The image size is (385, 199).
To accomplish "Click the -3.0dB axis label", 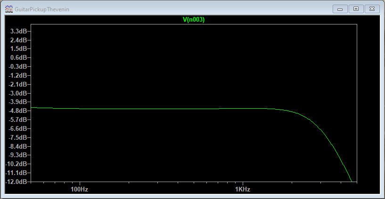I will tap(18, 93).
